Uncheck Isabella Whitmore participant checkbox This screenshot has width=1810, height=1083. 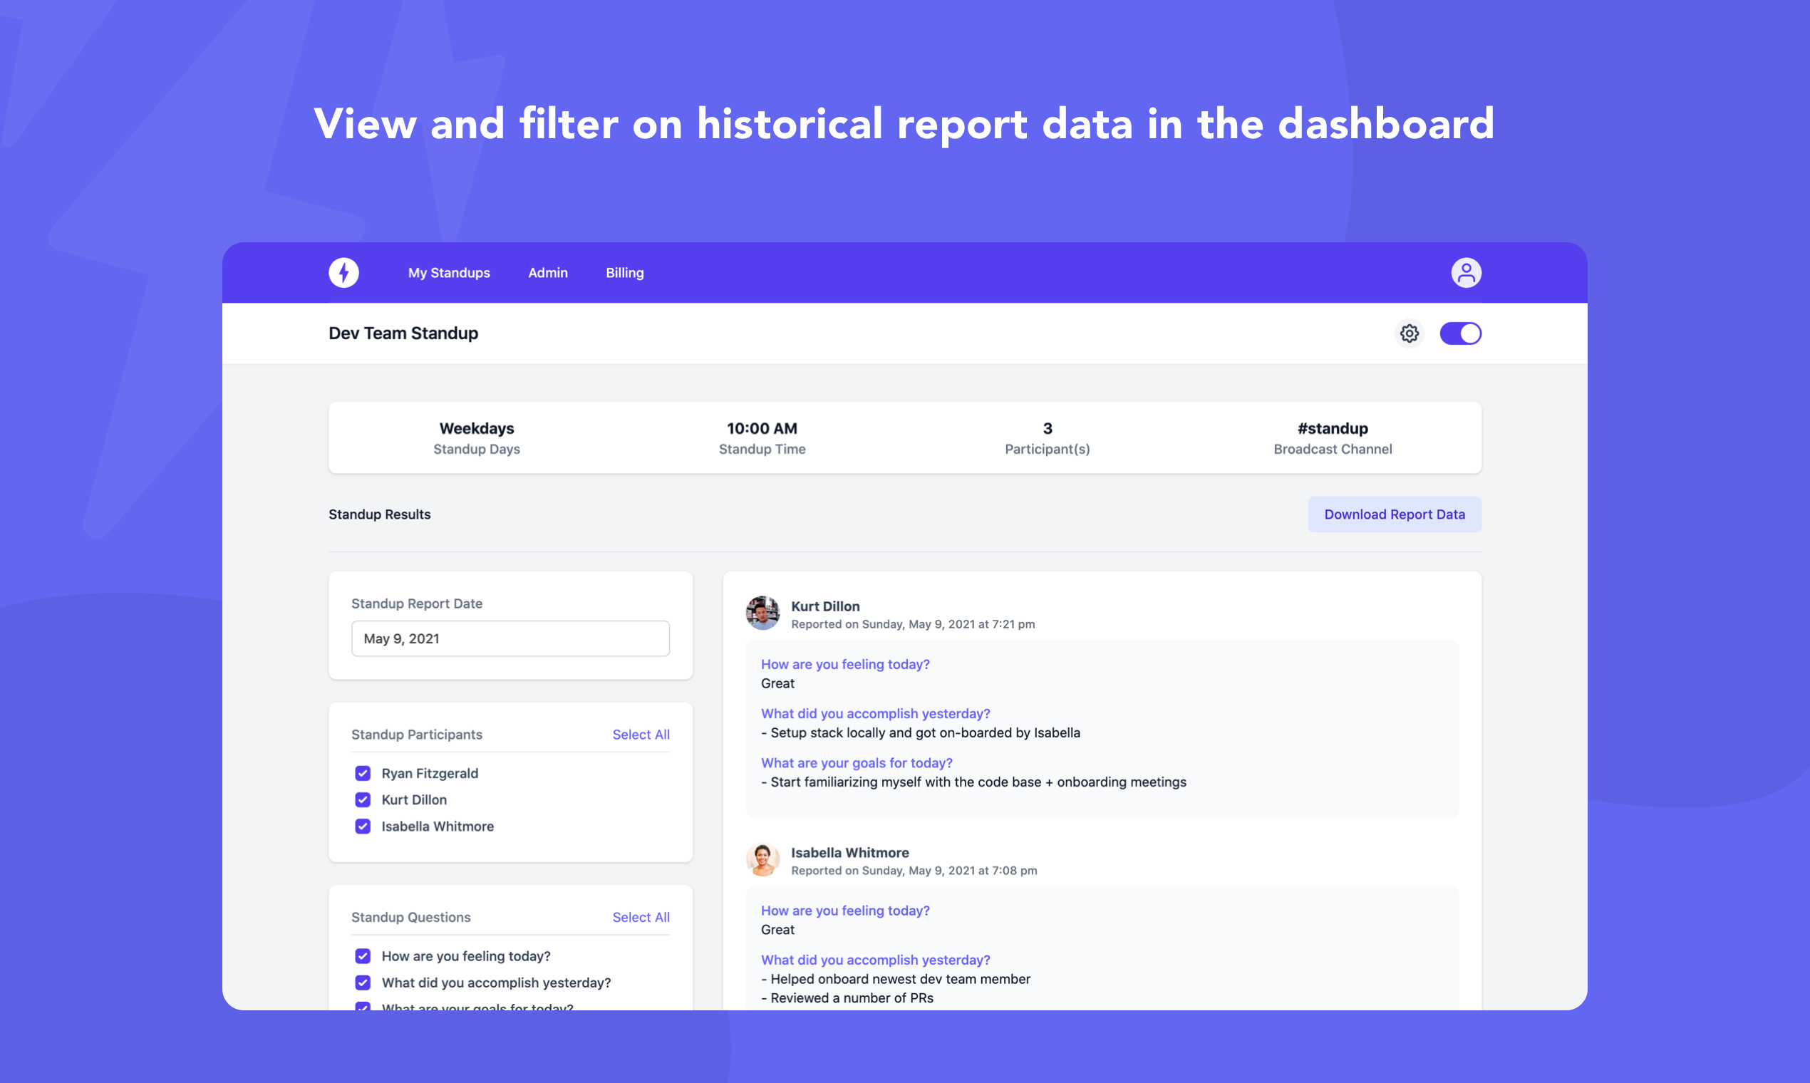point(363,826)
